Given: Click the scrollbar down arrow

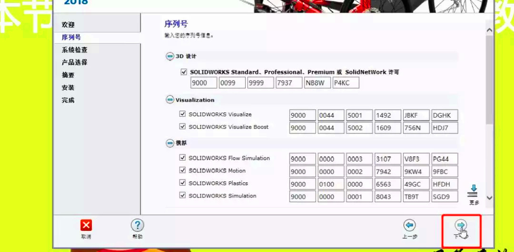Looking at the screenshot, I should click(489, 198).
